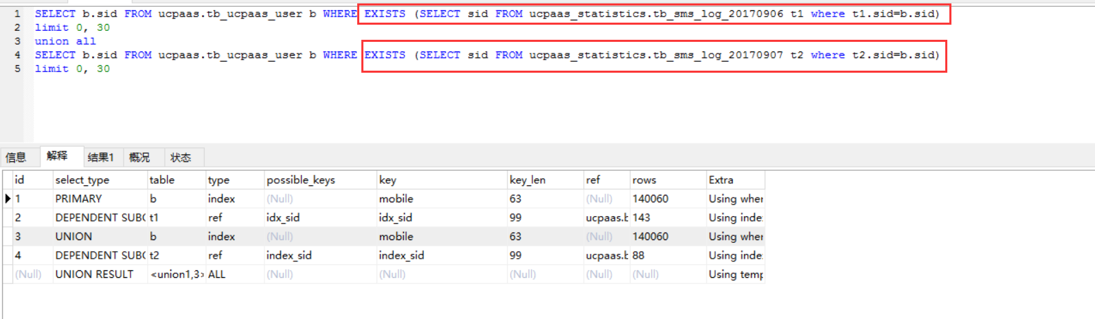Click 140060 in the PRIMARY row
This screenshot has width=1095, height=319.
tap(668, 199)
